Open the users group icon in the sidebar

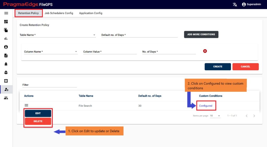pyautogui.click(x=6, y=98)
